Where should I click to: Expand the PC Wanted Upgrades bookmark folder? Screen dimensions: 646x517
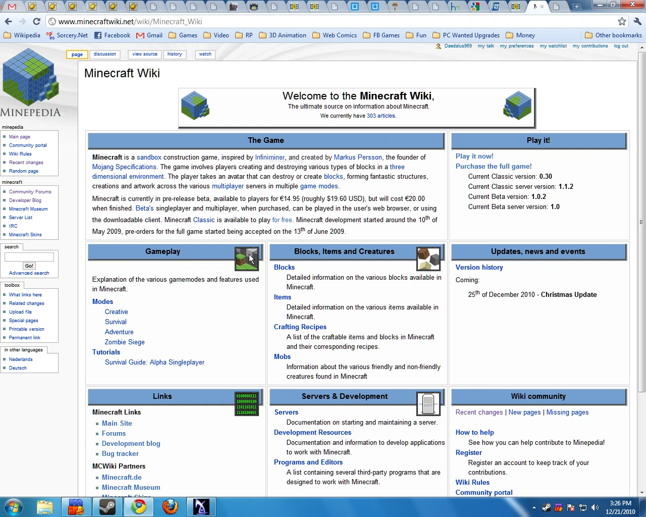pyautogui.click(x=466, y=35)
